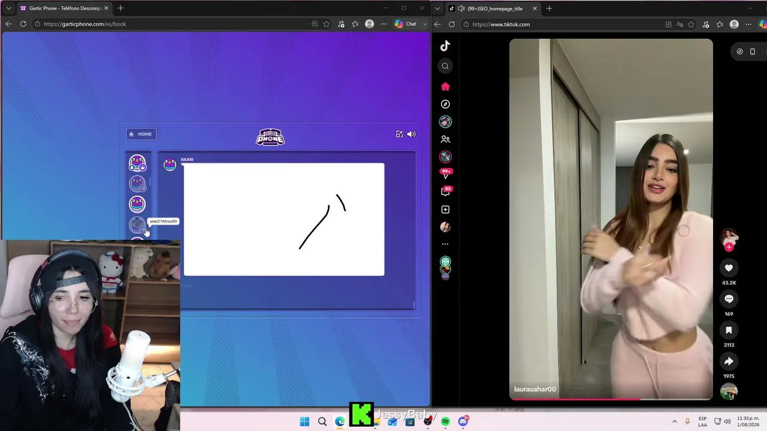Open the browser profile in the TikTok window
This screenshot has height=431, width=767.
tap(734, 25)
